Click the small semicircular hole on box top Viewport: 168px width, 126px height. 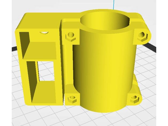[44, 32]
